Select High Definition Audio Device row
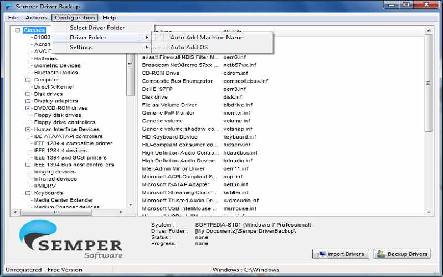This screenshot has height=277, width=443. 178,161
